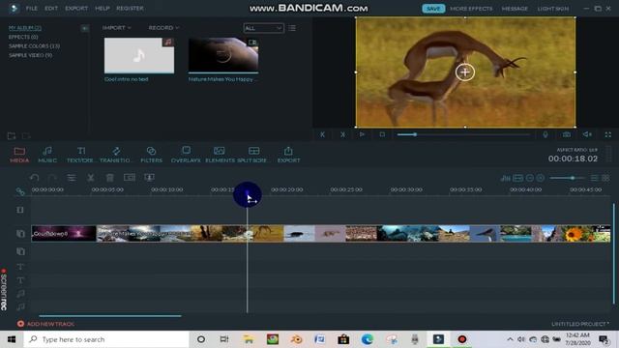Click the timeline toolbar icon right of crop and zoom
619x348 pixels.
tap(149, 178)
